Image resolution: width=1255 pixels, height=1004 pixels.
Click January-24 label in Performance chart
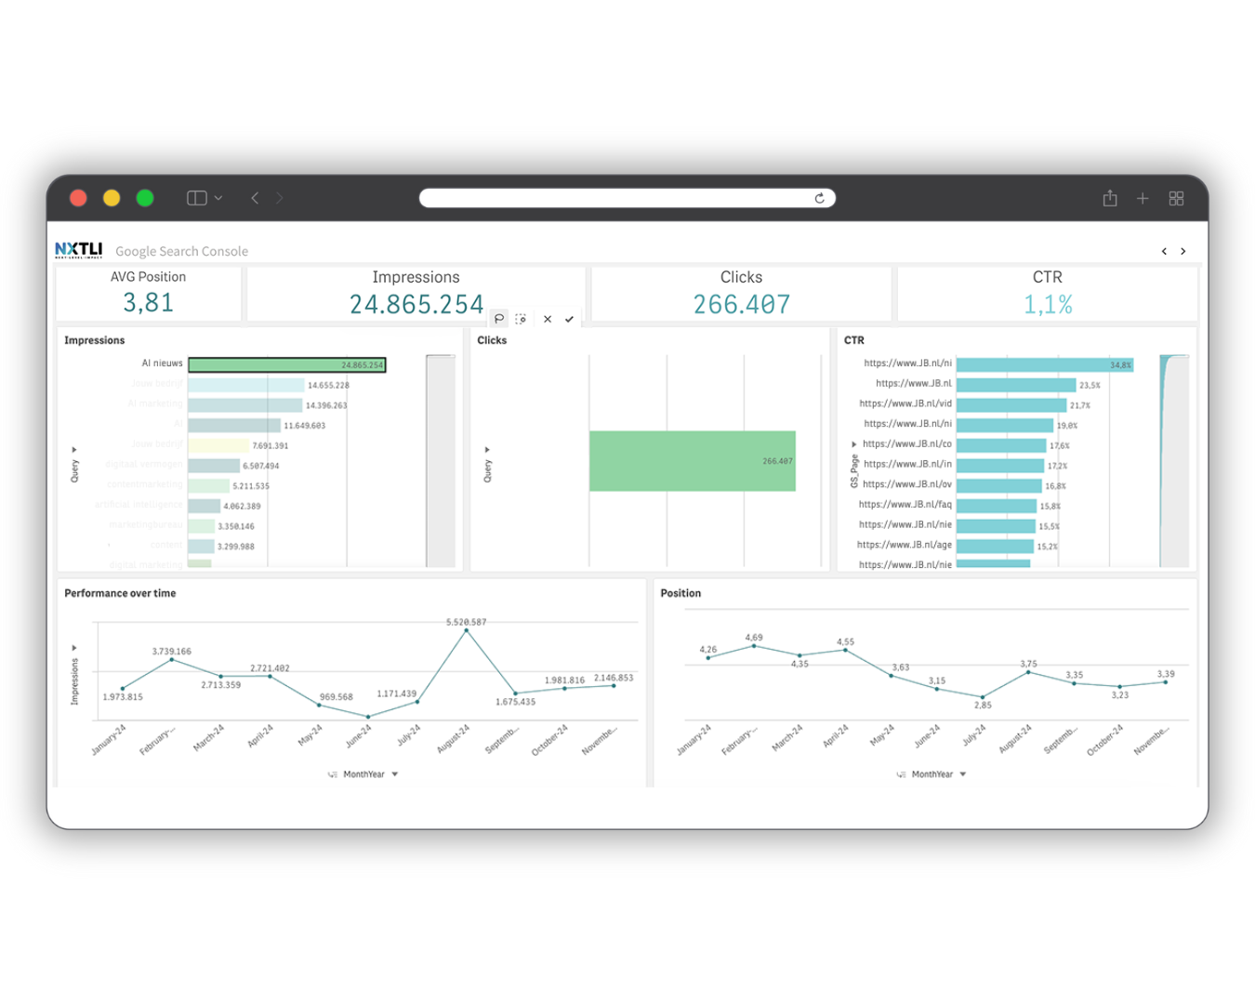[109, 739]
